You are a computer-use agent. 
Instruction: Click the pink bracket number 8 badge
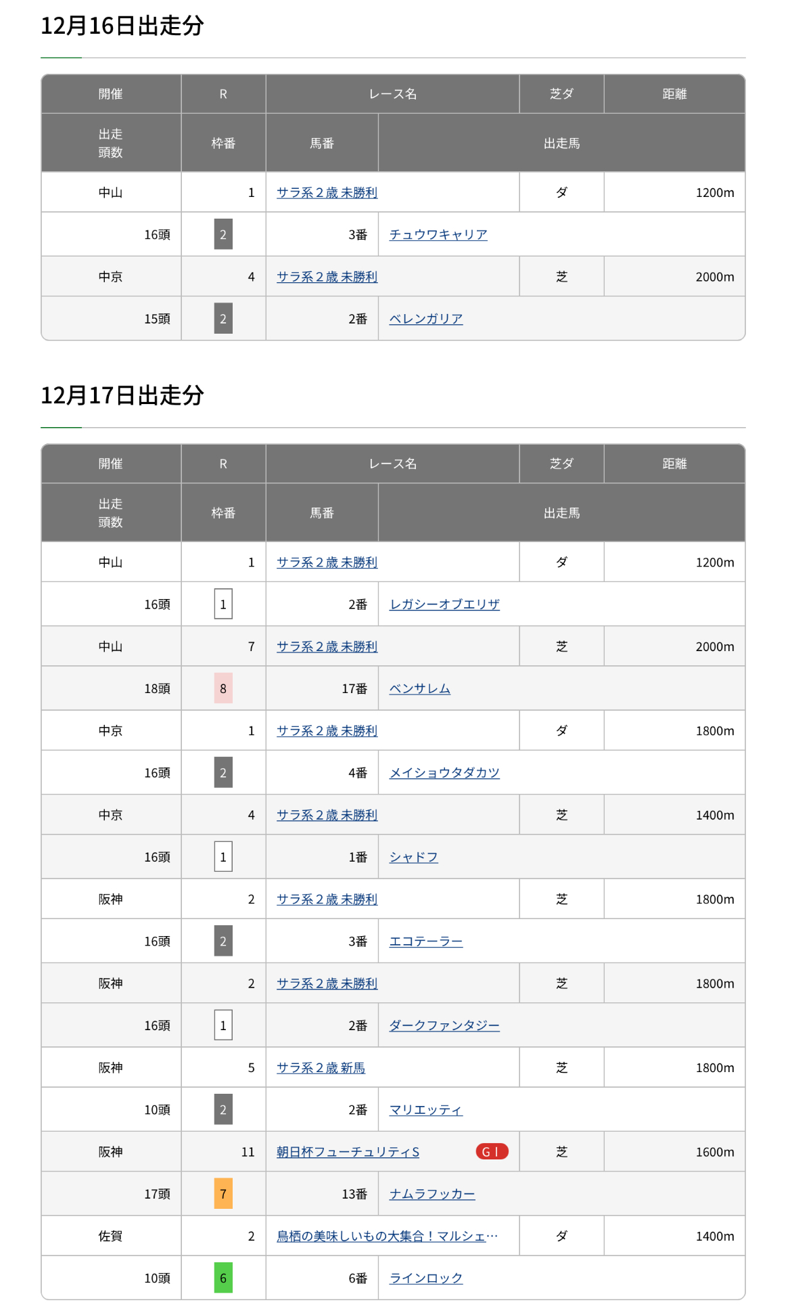pos(223,688)
